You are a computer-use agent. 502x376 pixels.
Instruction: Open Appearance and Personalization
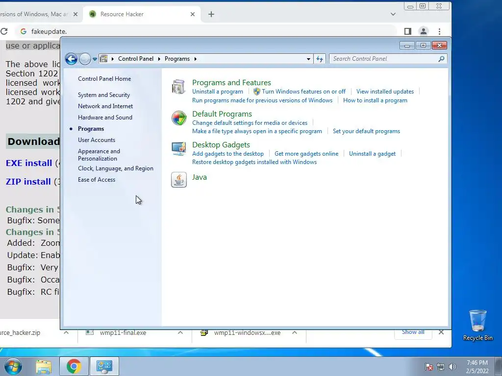click(x=99, y=155)
